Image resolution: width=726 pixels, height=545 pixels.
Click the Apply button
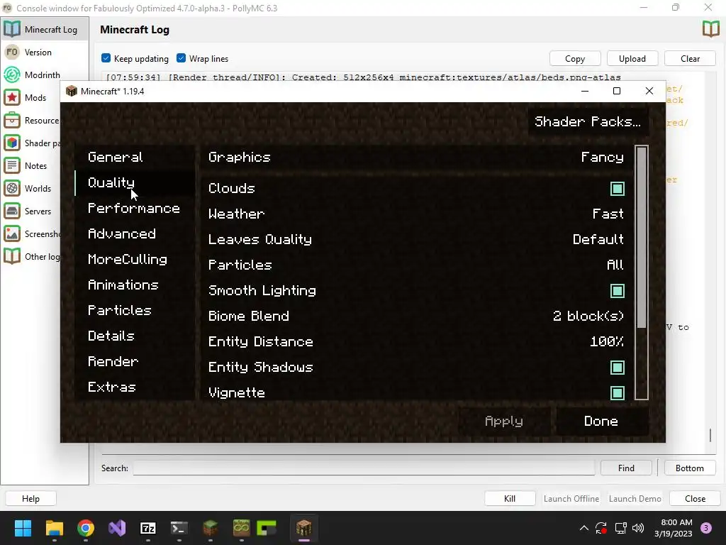point(504,421)
